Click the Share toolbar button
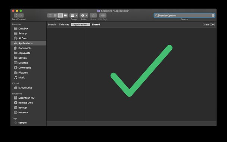The image size is (227, 142). click(x=93, y=15)
